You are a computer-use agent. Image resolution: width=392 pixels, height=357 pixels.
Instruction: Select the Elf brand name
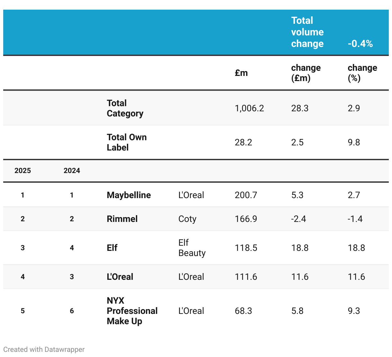(x=112, y=248)
